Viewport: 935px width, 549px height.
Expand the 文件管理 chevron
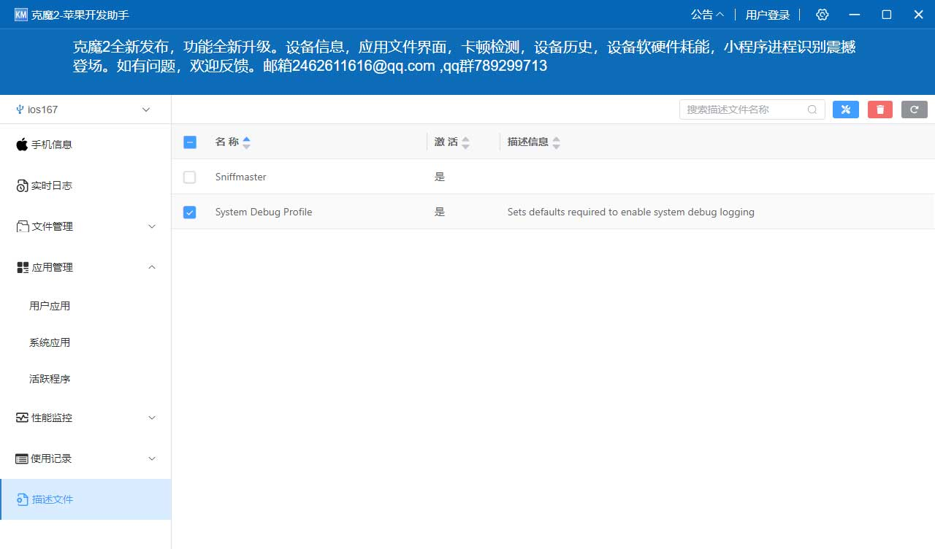pos(152,226)
